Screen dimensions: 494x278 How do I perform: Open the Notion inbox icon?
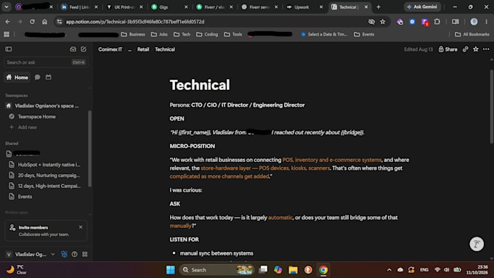click(73, 49)
